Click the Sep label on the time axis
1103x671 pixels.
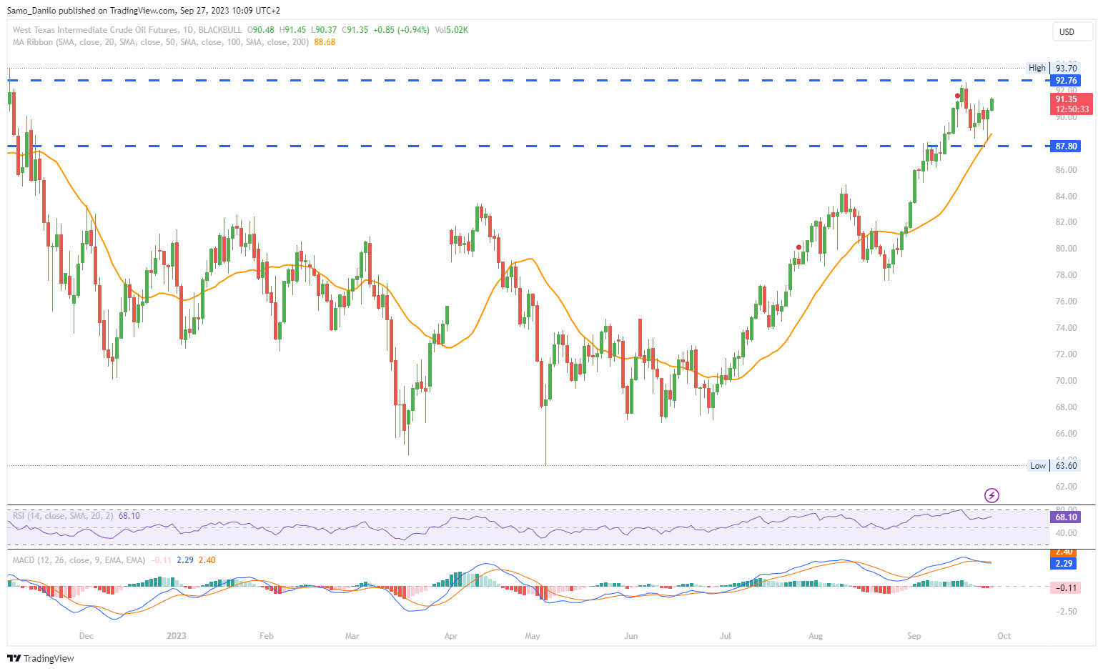[x=914, y=636]
